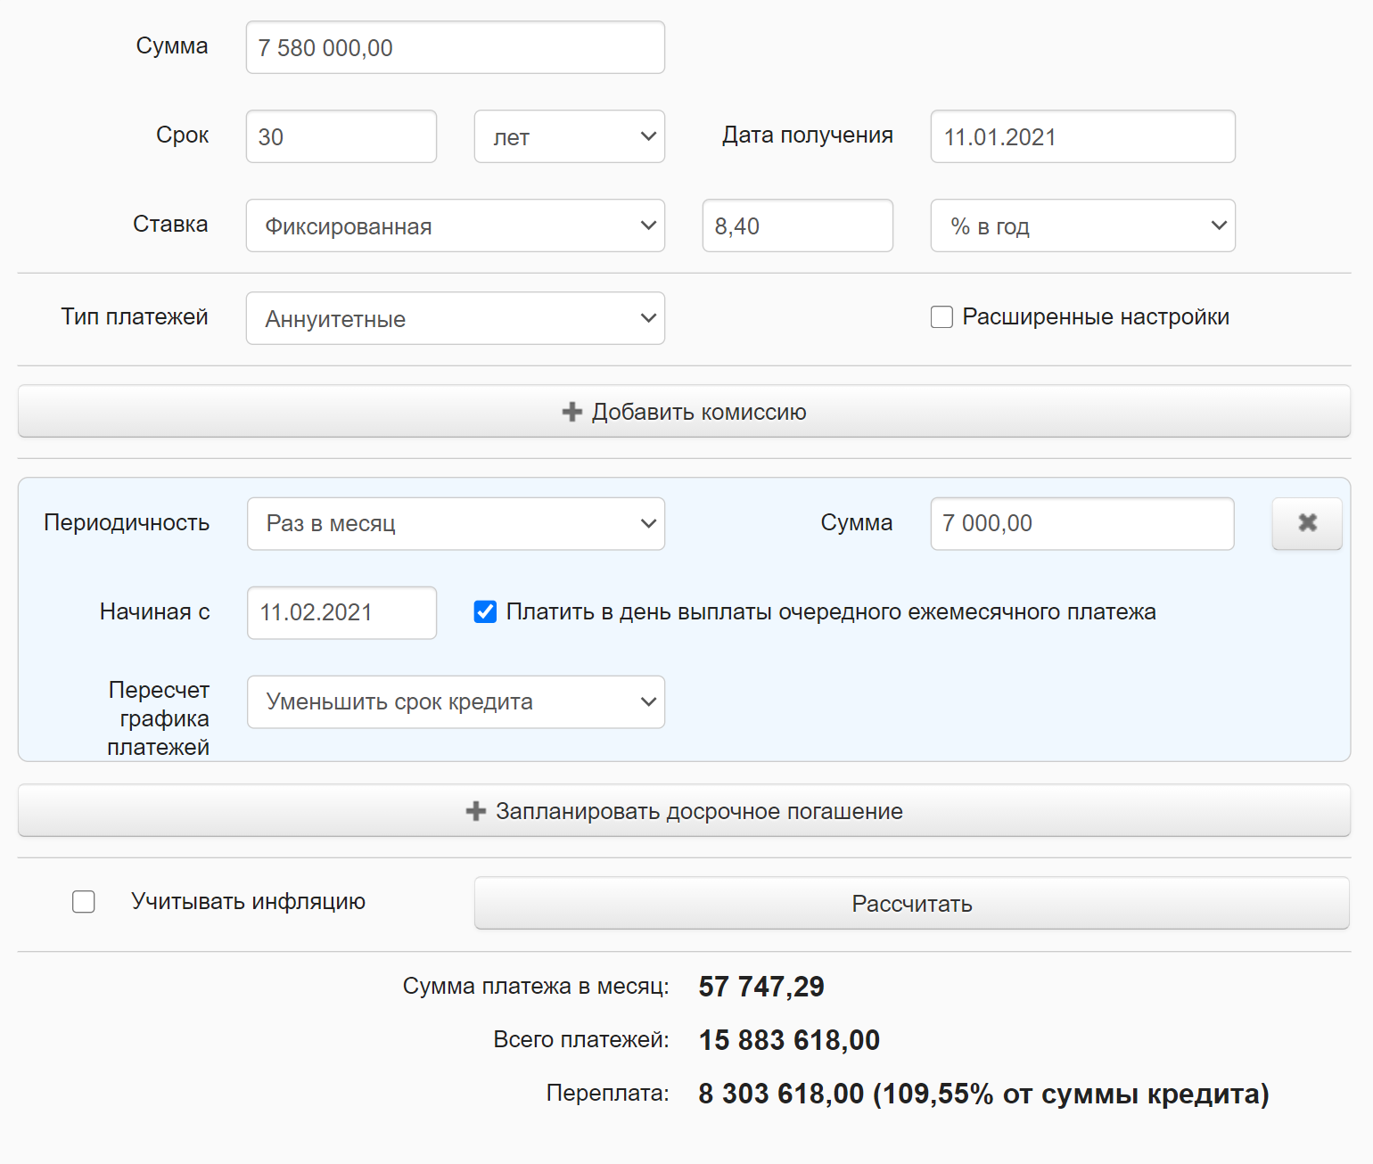Click total payments value 15 883 618,00
Screen dimensions: 1373x1164
789,1040
